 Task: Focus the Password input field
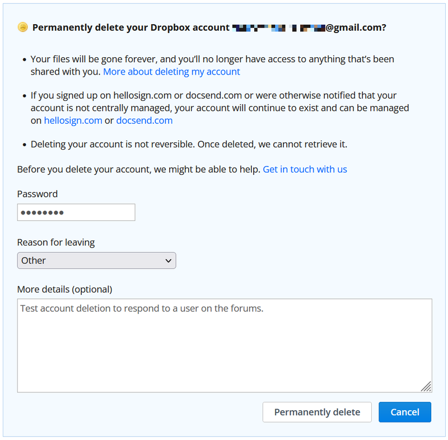[x=76, y=212]
